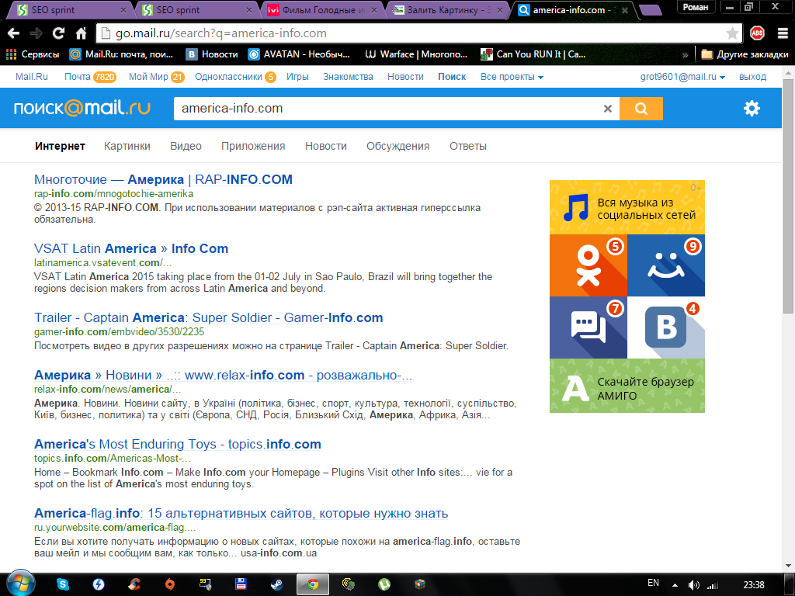Open the Chrome hamburger menu
This screenshot has height=596, width=795.
pos(783,33)
